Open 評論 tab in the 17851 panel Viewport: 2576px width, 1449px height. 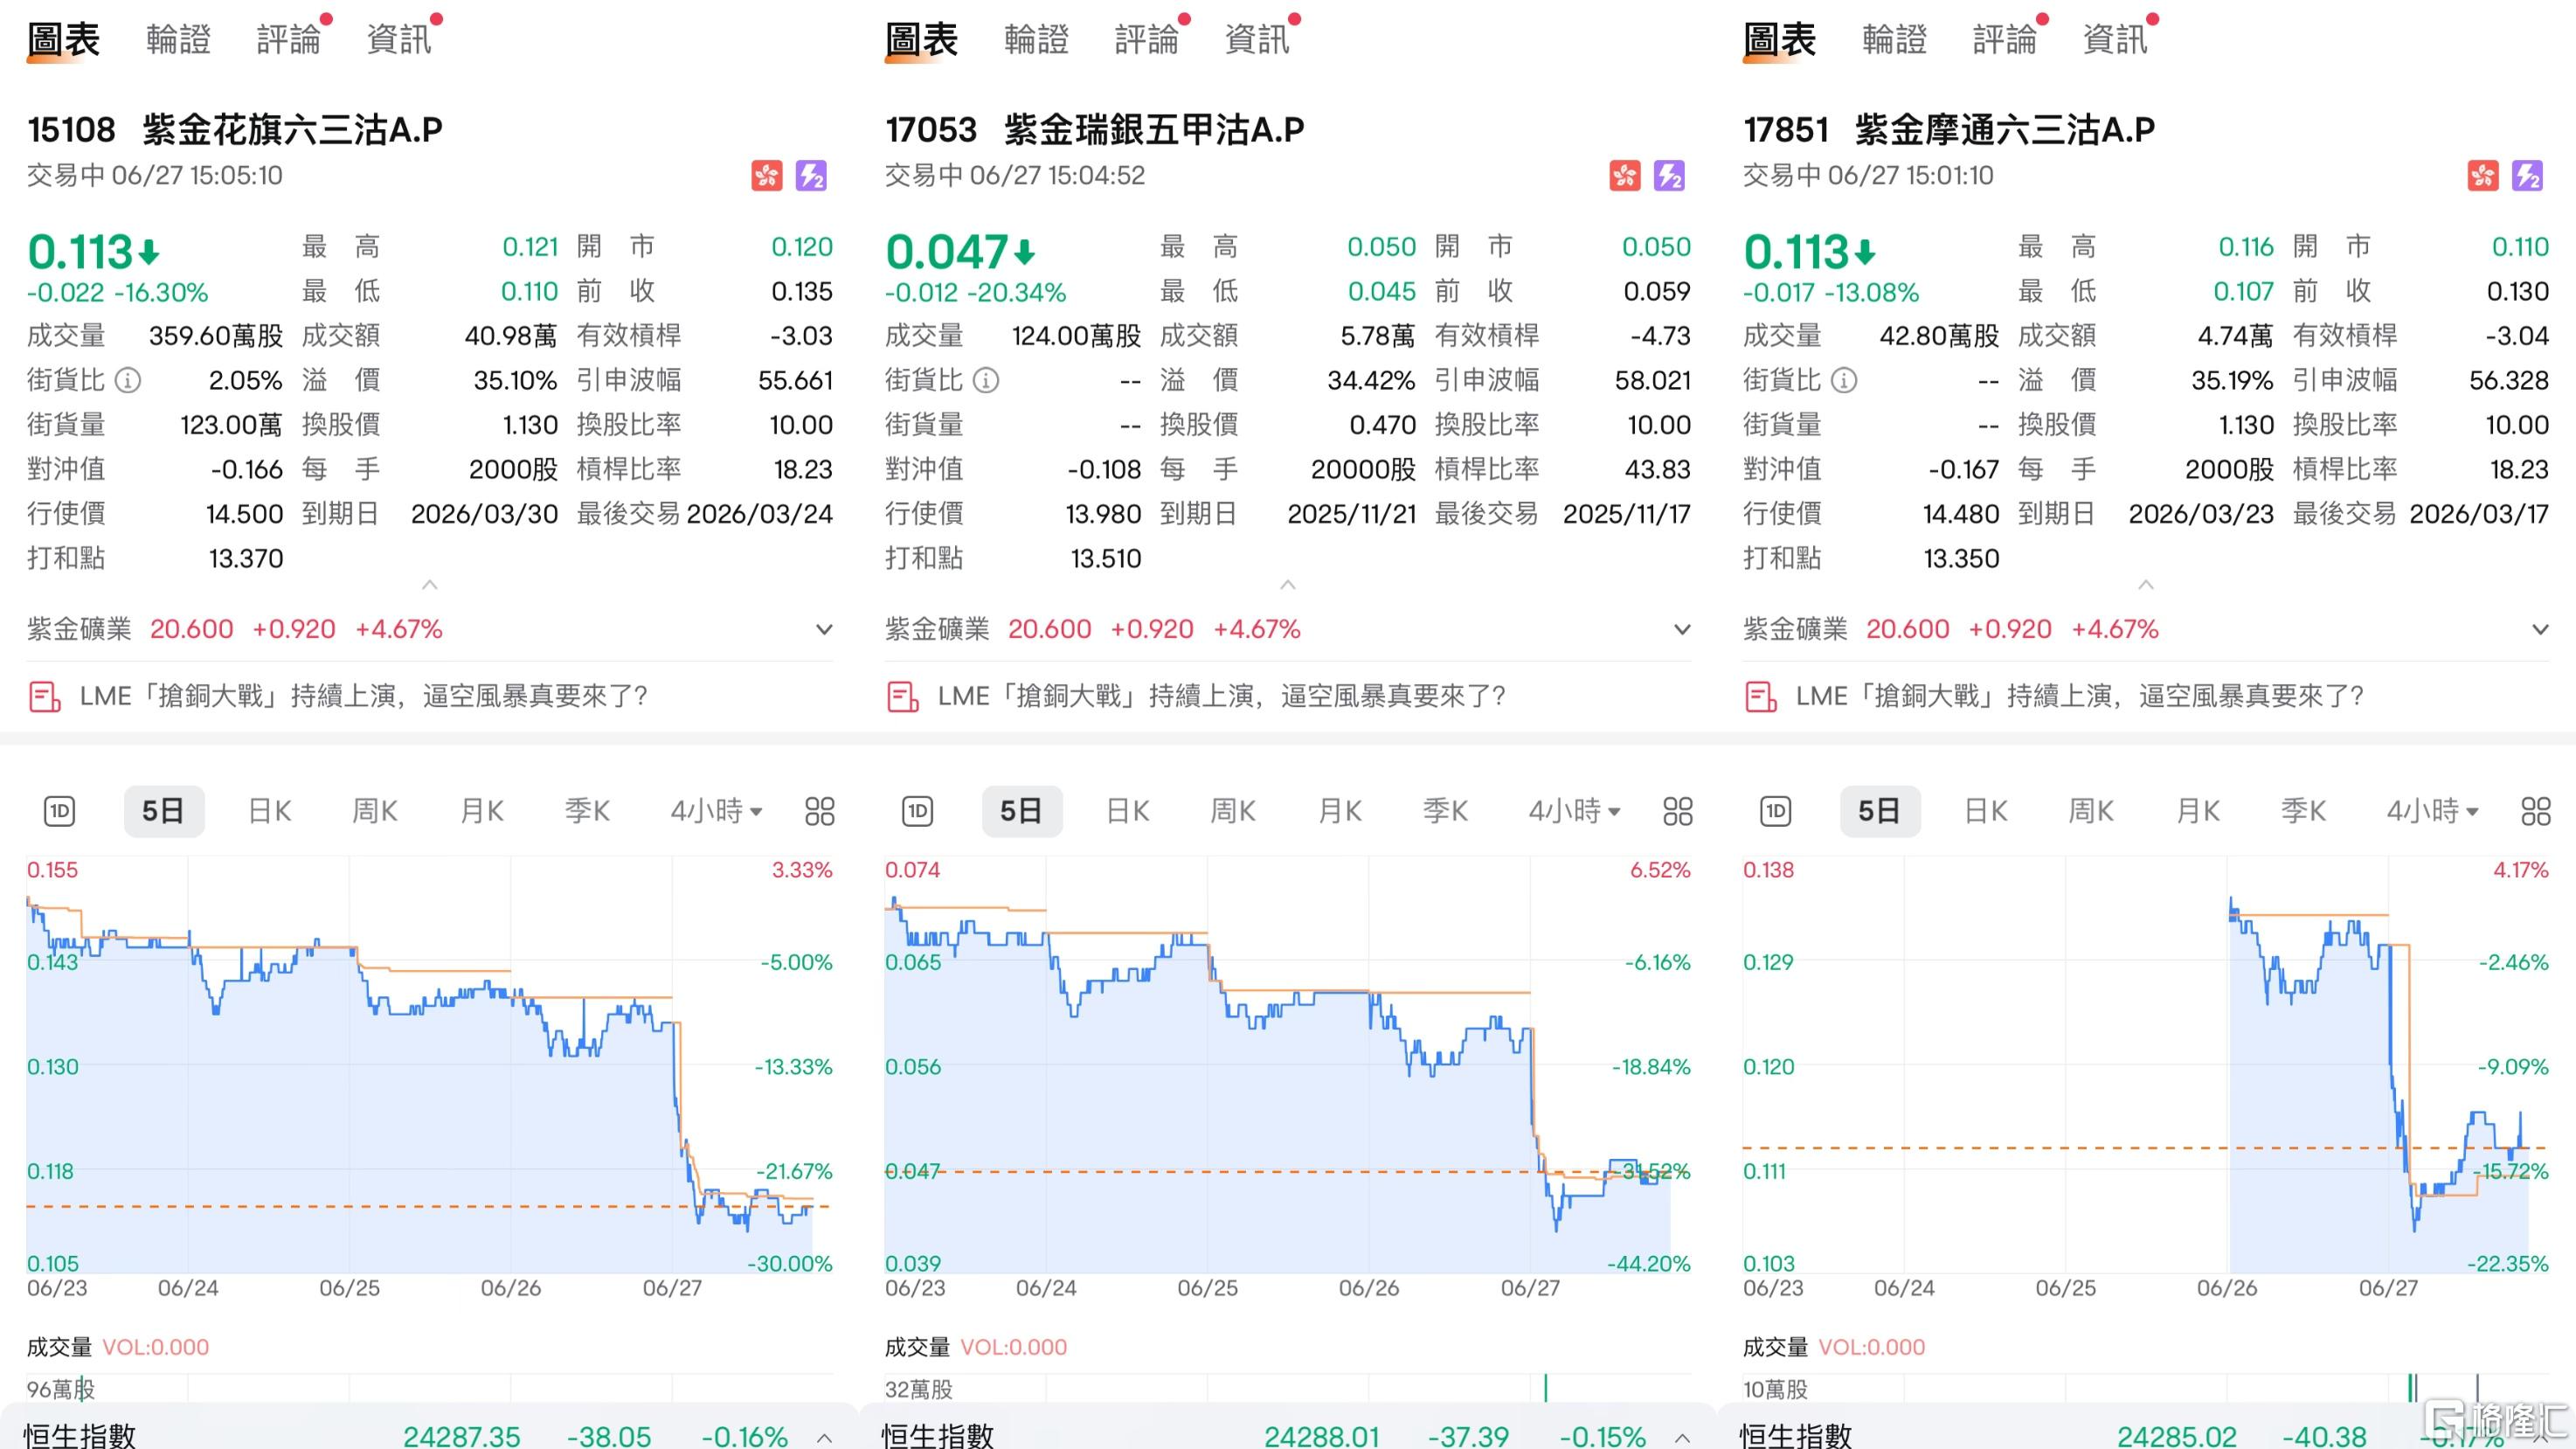coord(2005,40)
